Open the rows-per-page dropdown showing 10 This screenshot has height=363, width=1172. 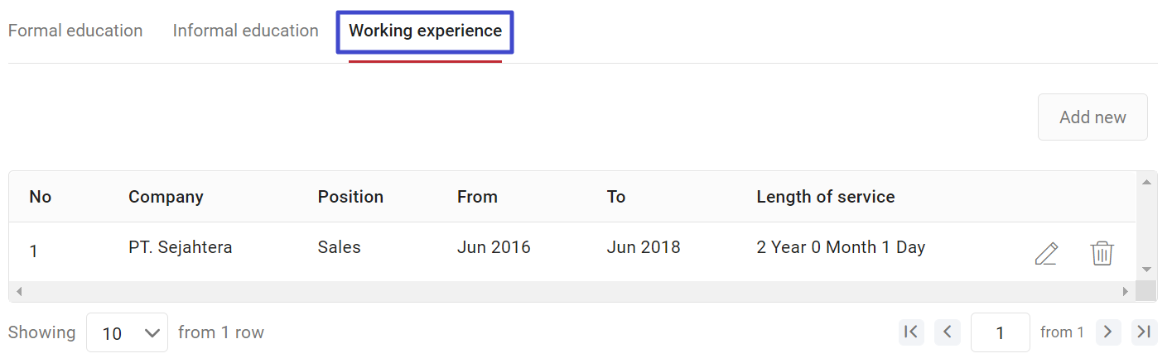(x=127, y=332)
